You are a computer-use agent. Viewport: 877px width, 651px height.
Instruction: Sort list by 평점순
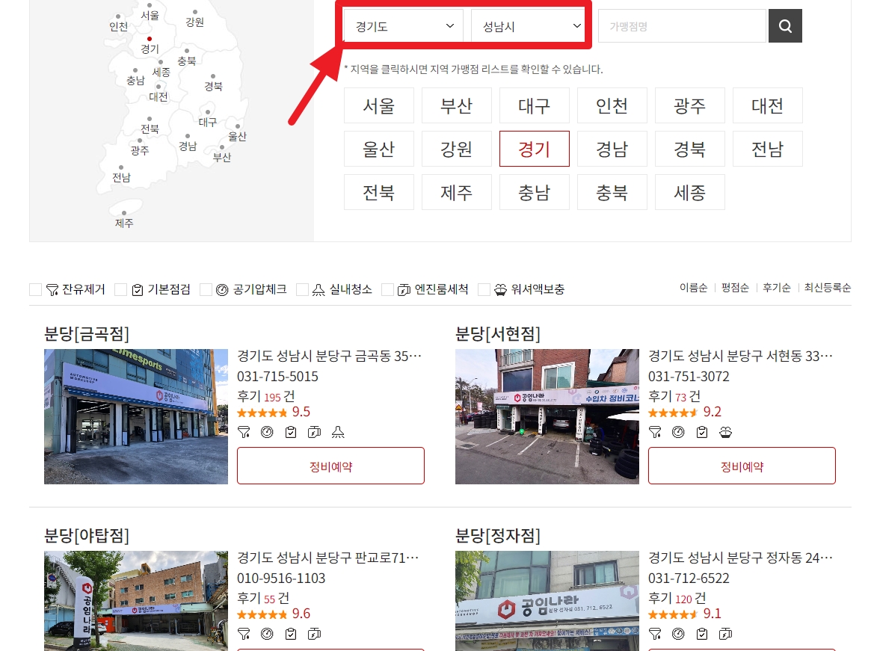[735, 288]
